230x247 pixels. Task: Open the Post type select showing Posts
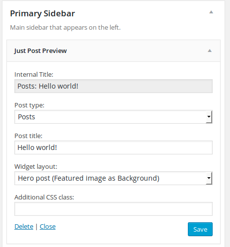click(114, 117)
